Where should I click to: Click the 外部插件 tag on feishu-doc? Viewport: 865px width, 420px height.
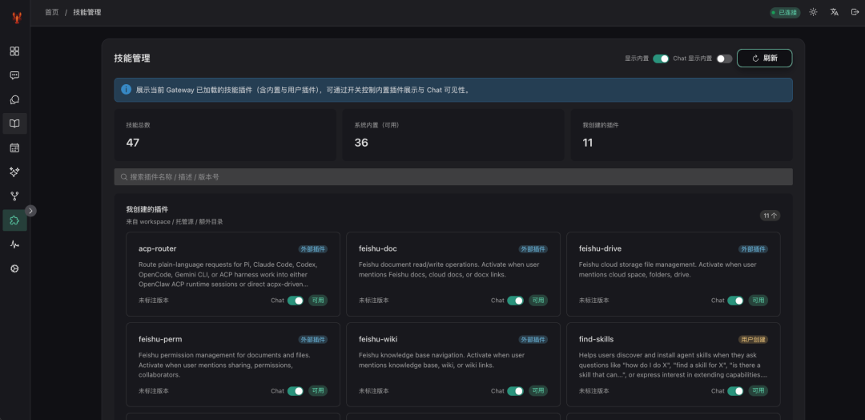pos(533,249)
